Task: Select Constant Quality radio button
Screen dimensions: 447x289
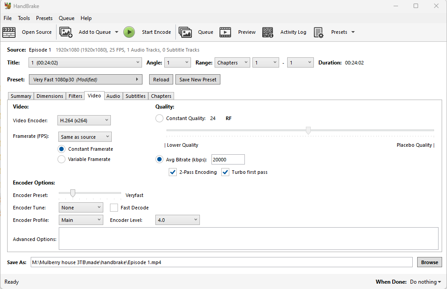Action: [159, 118]
